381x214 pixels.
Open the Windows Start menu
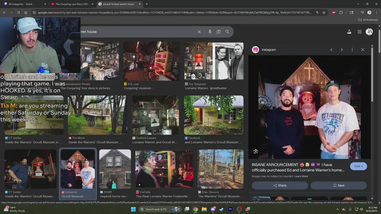[x=133, y=209]
